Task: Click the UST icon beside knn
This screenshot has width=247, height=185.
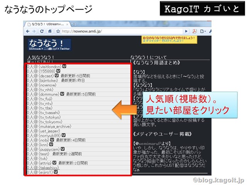Action: (x=51, y=144)
